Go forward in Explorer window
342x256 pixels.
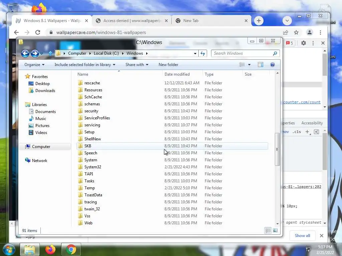(x=35, y=53)
